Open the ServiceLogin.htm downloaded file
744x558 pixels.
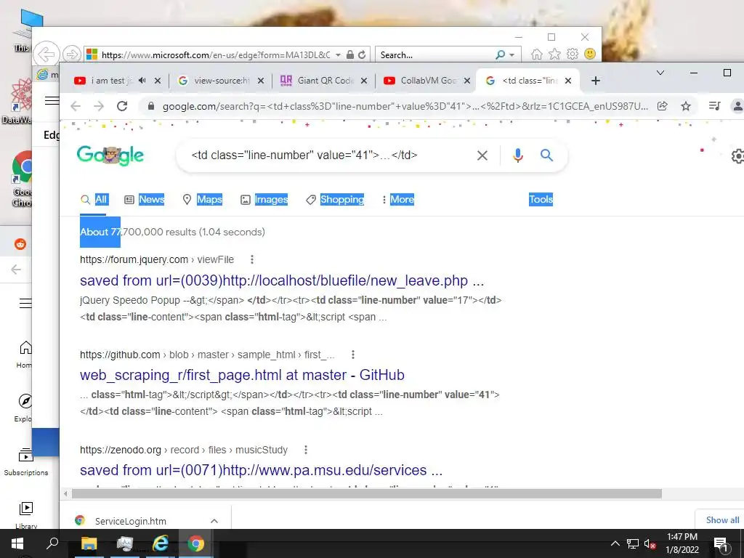click(131, 521)
